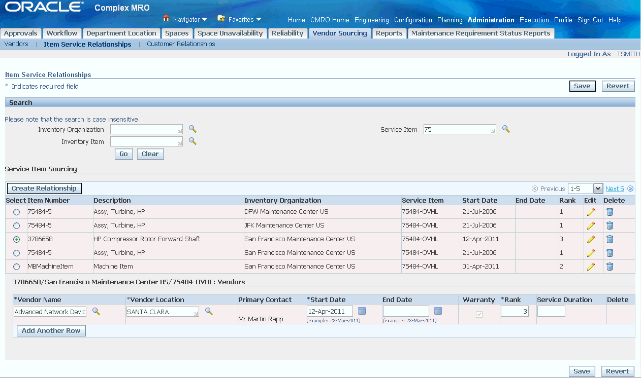Viewport: 641px width, 378px height.
Task: Switch to the Reliability tab
Action: coord(287,33)
